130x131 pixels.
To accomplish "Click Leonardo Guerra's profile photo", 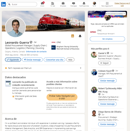I will coord(16,27).
